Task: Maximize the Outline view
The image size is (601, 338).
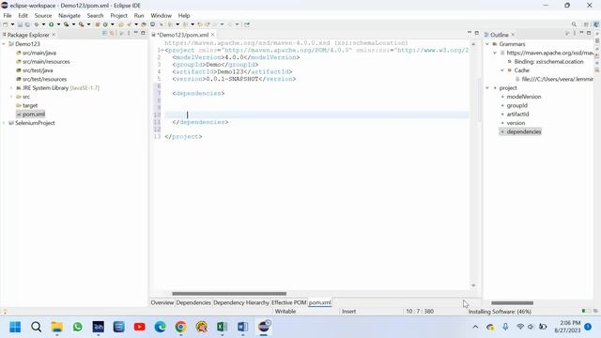Action: click(x=589, y=34)
